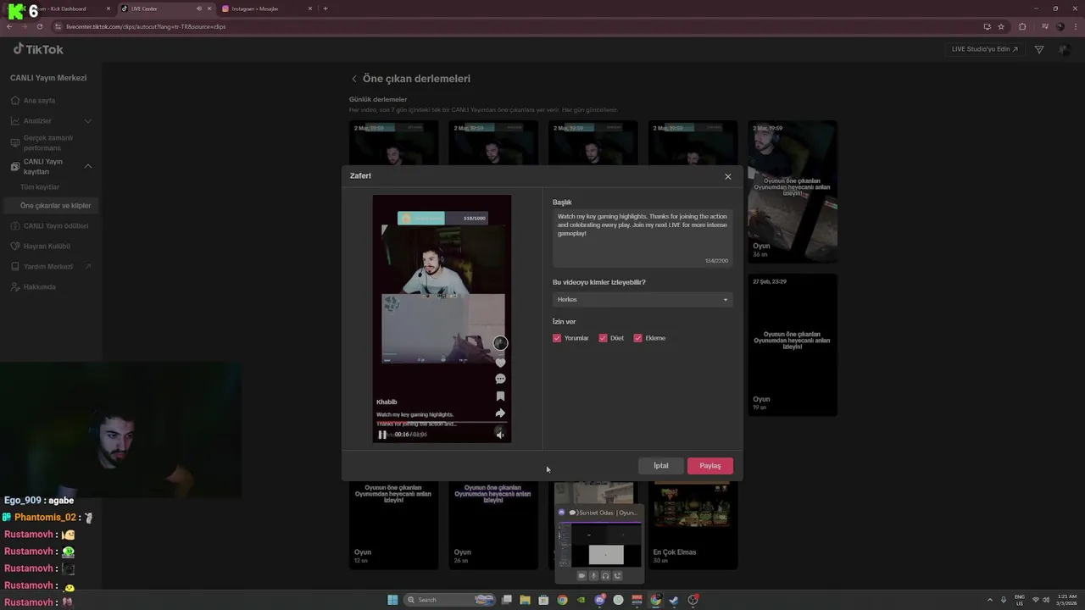The height and width of the screenshot is (610, 1085).
Task: Tap the heart like icon on preview
Action: (x=500, y=363)
